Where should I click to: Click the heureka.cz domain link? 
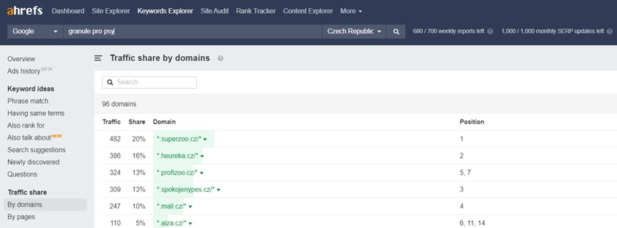pyautogui.click(x=177, y=156)
